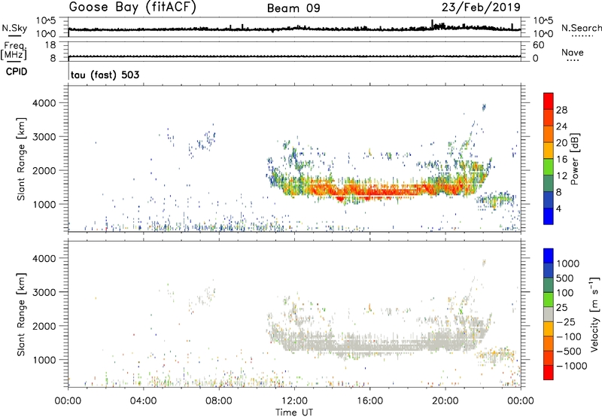Click the "12:00" time axis label

(294, 401)
